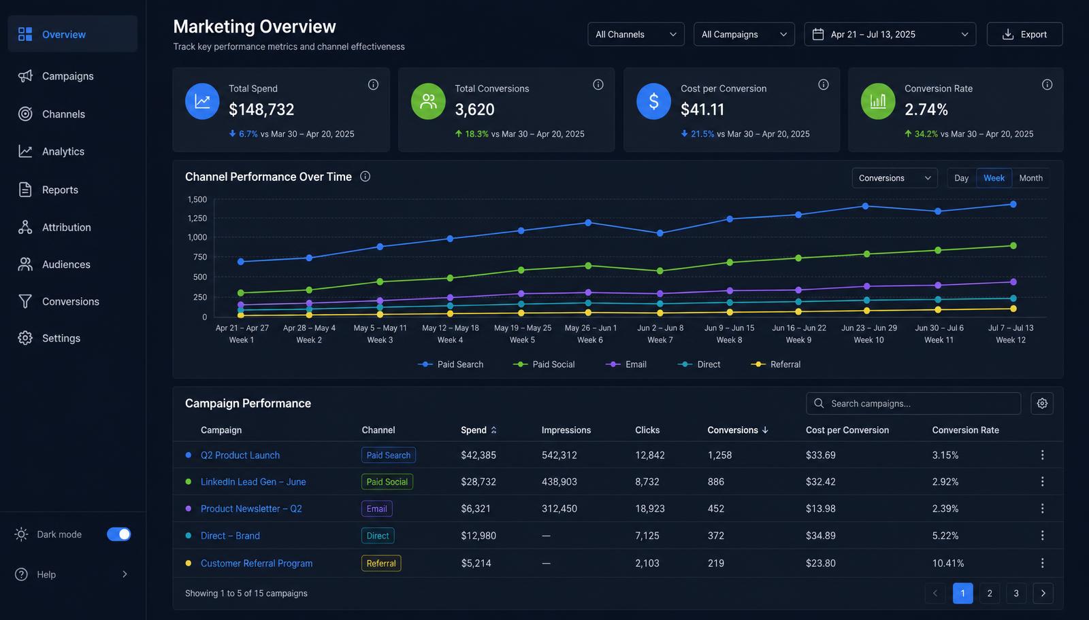Expand the Help menu chevron
This screenshot has width=1089, height=620.
coord(125,574)
